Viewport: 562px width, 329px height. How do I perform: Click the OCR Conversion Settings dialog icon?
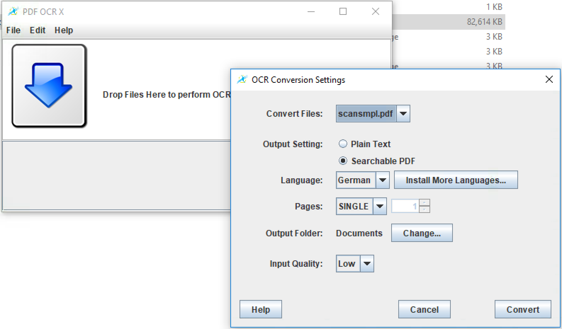pyautogui.click(x=242, y=80)
